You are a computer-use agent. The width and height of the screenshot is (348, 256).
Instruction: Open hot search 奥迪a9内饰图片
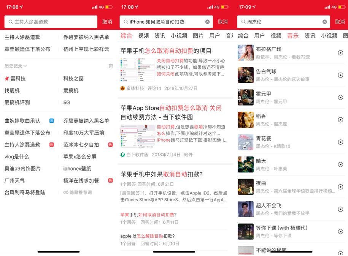tap(22, 168)
